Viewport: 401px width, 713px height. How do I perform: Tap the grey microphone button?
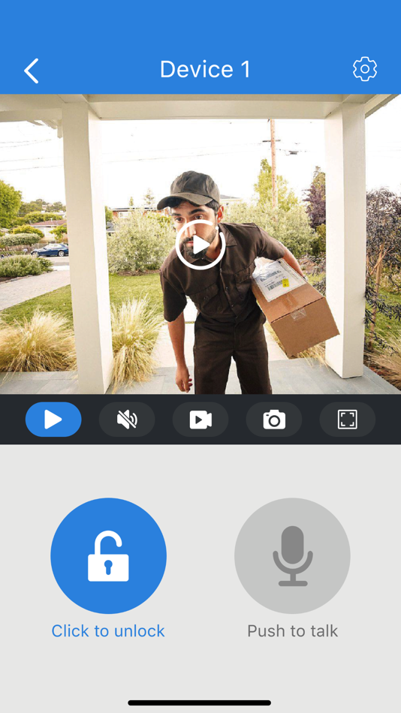(x=292, y=555)
